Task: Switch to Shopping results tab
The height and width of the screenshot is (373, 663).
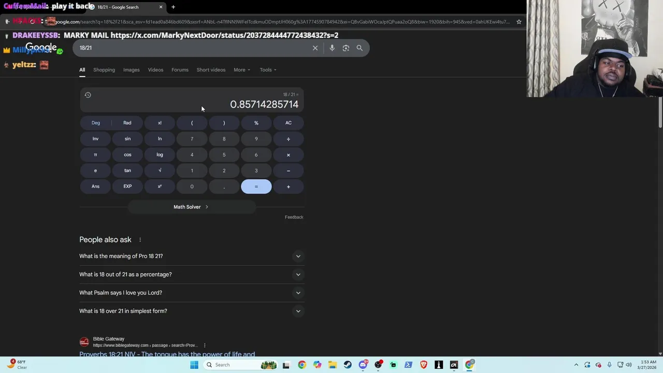Action: pos(104,70)
